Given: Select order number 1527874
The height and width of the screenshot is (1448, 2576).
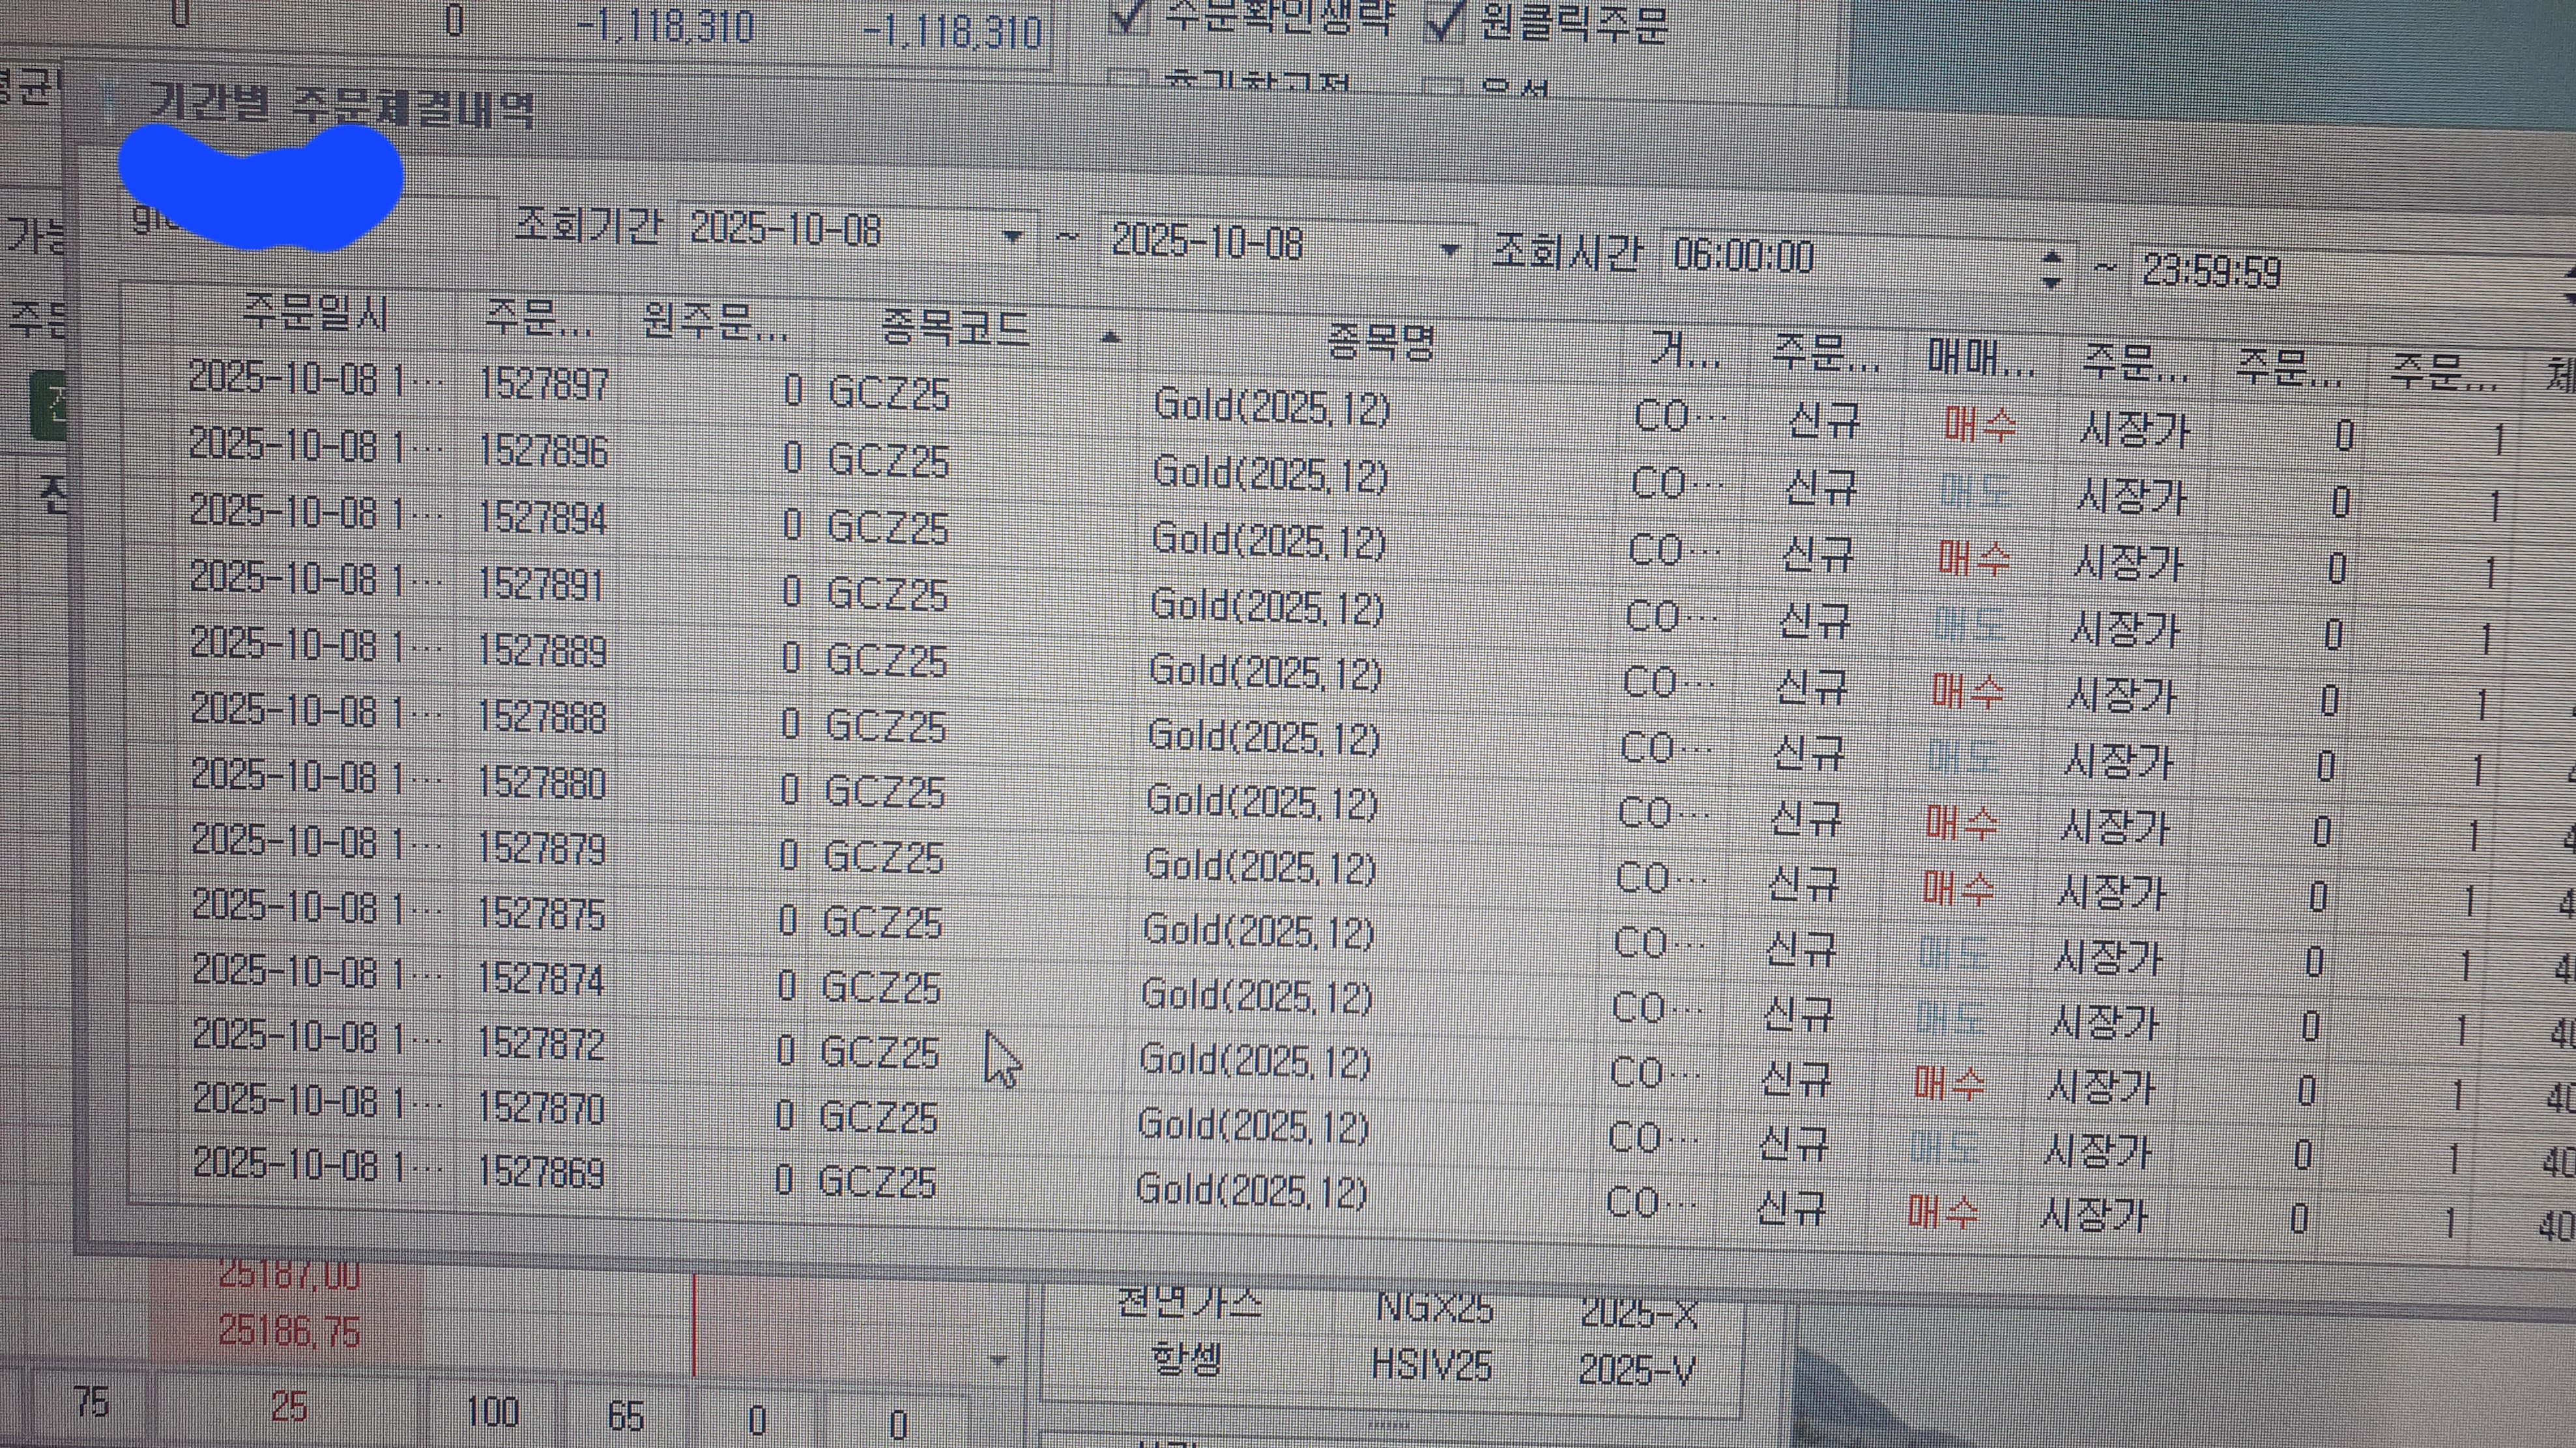Looking at the screenshot, I should click(x=540, y=980).
